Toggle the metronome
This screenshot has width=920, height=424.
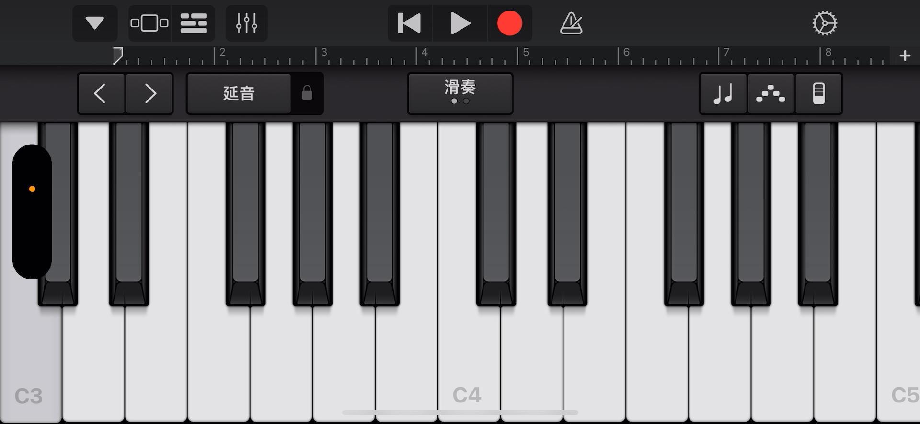(571, 23)
